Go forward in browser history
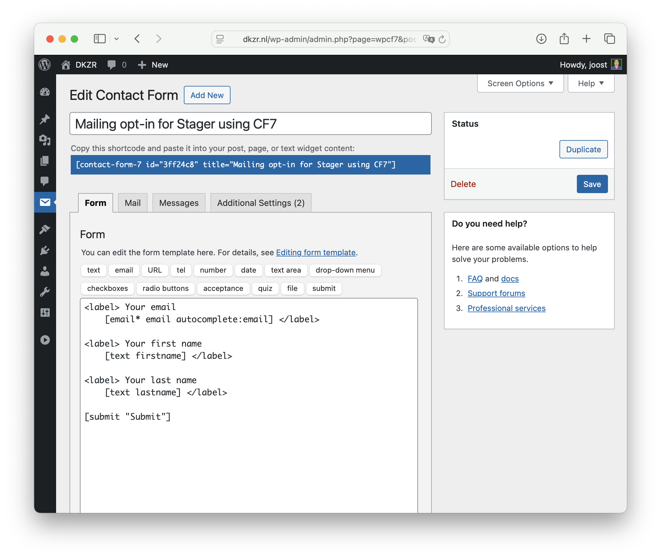The height and width of the screenshot is (558, 661). [159, 39]
